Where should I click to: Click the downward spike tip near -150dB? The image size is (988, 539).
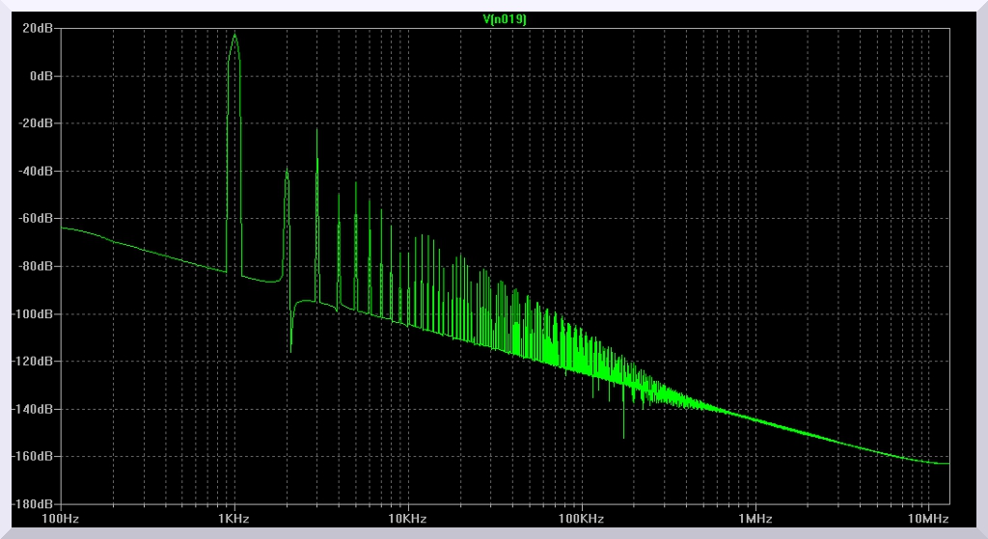click(623, 437)
